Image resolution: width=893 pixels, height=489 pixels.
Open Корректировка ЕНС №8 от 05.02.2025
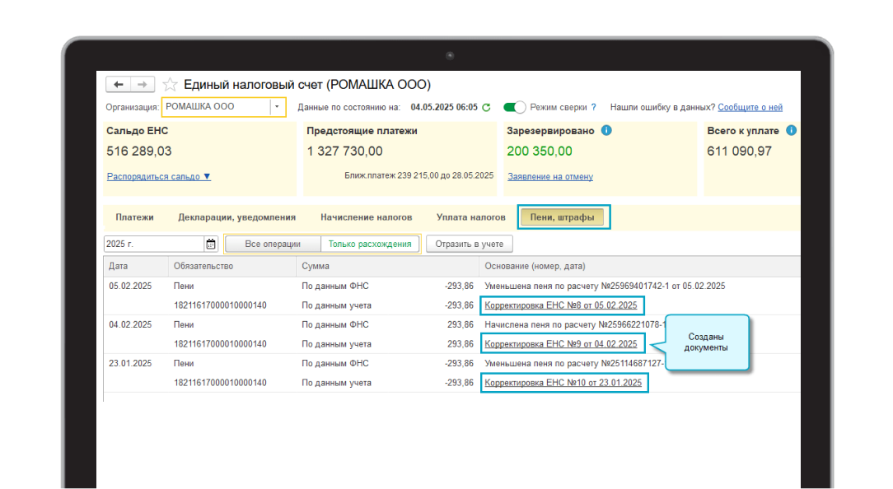(x=560, y=305)
